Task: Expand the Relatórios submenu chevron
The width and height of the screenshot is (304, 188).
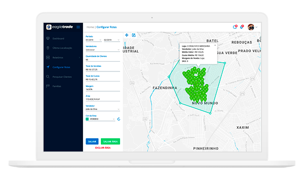Action: [80, 58]
